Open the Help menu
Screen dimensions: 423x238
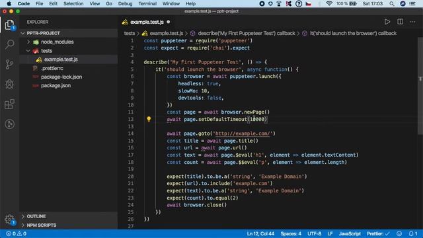[190, 4]
